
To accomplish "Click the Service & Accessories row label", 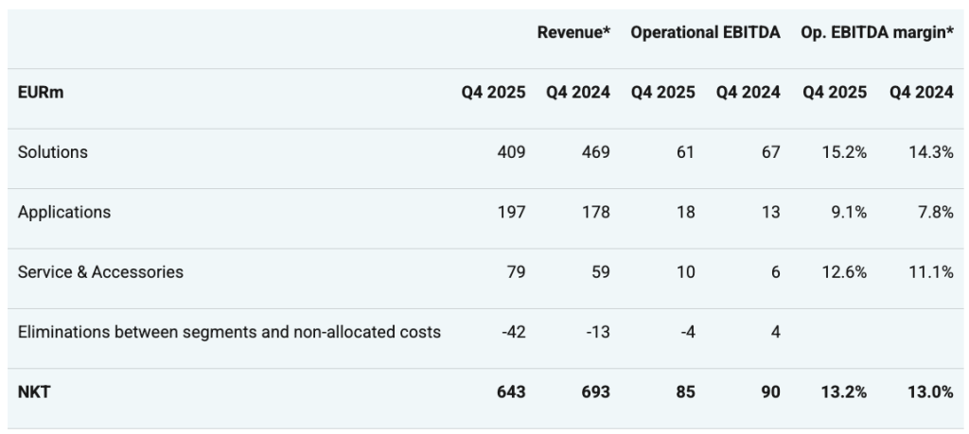I will [100, 272].
